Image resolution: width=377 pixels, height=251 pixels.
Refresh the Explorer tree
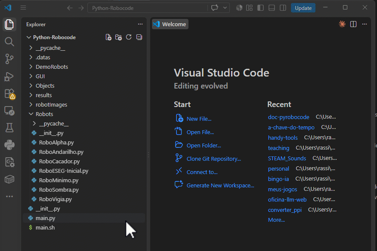point(129,37)
